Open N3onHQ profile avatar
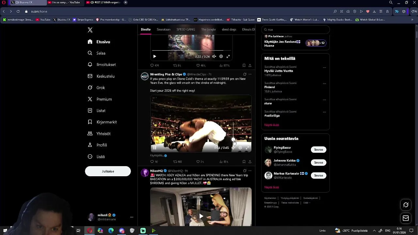Screen dimensions: 418x235 point(145,173)
